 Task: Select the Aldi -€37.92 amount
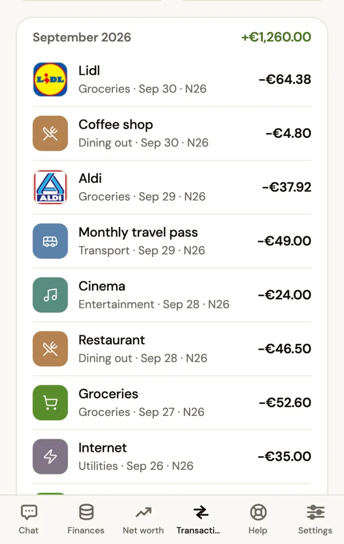(287, 187)
